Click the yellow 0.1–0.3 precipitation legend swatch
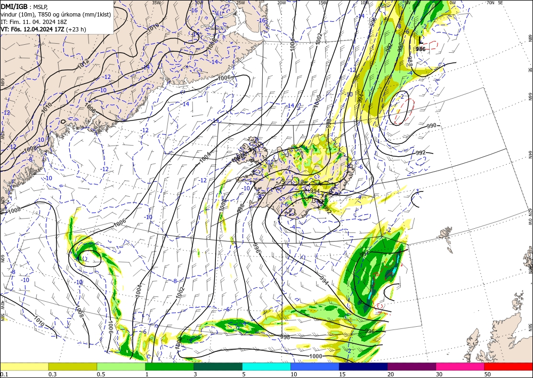 [x=24, y=367]
